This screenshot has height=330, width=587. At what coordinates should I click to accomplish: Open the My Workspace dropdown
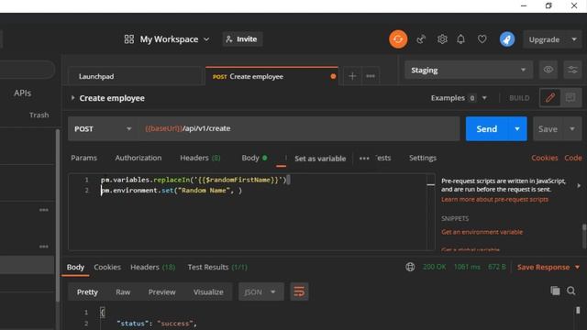[174, 39]
